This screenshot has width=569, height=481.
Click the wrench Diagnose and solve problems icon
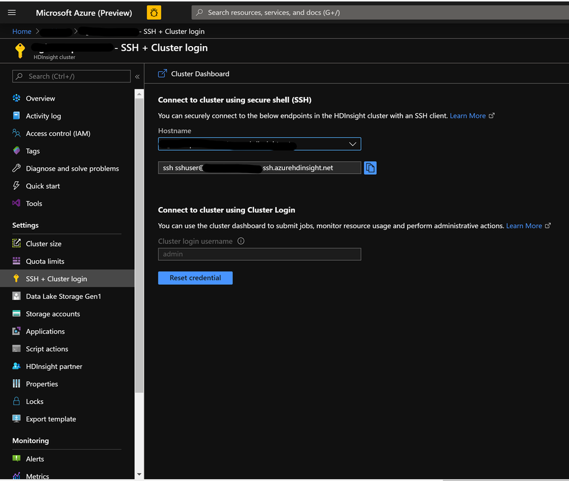point(17,168)
